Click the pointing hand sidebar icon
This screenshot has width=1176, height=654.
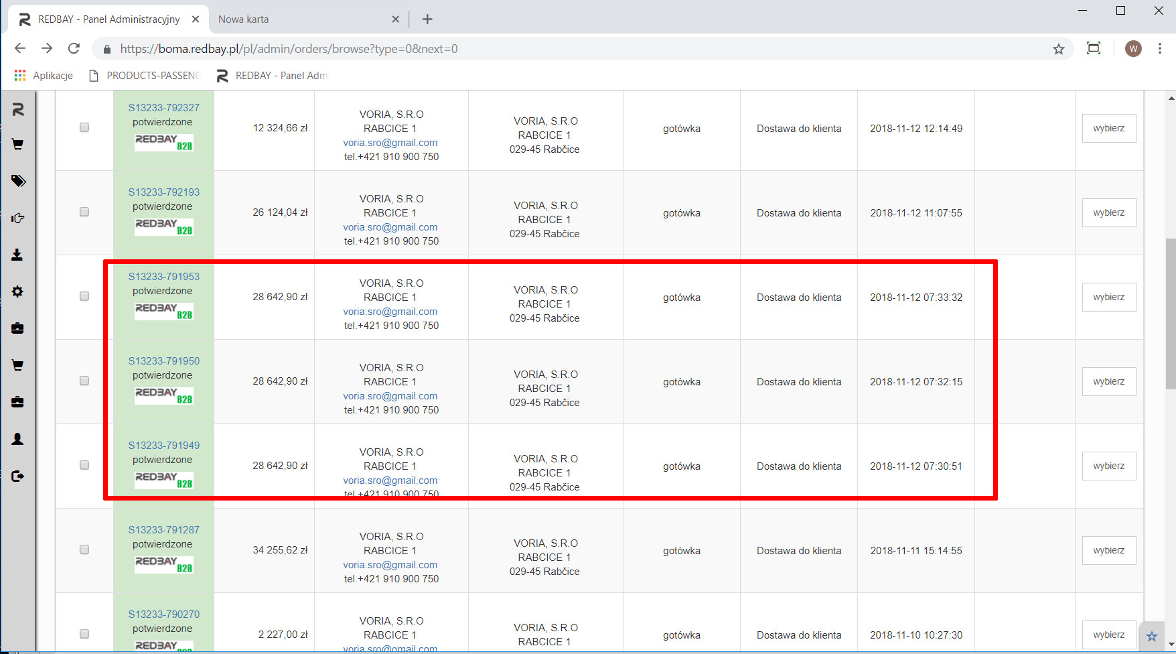click(18, 218)
